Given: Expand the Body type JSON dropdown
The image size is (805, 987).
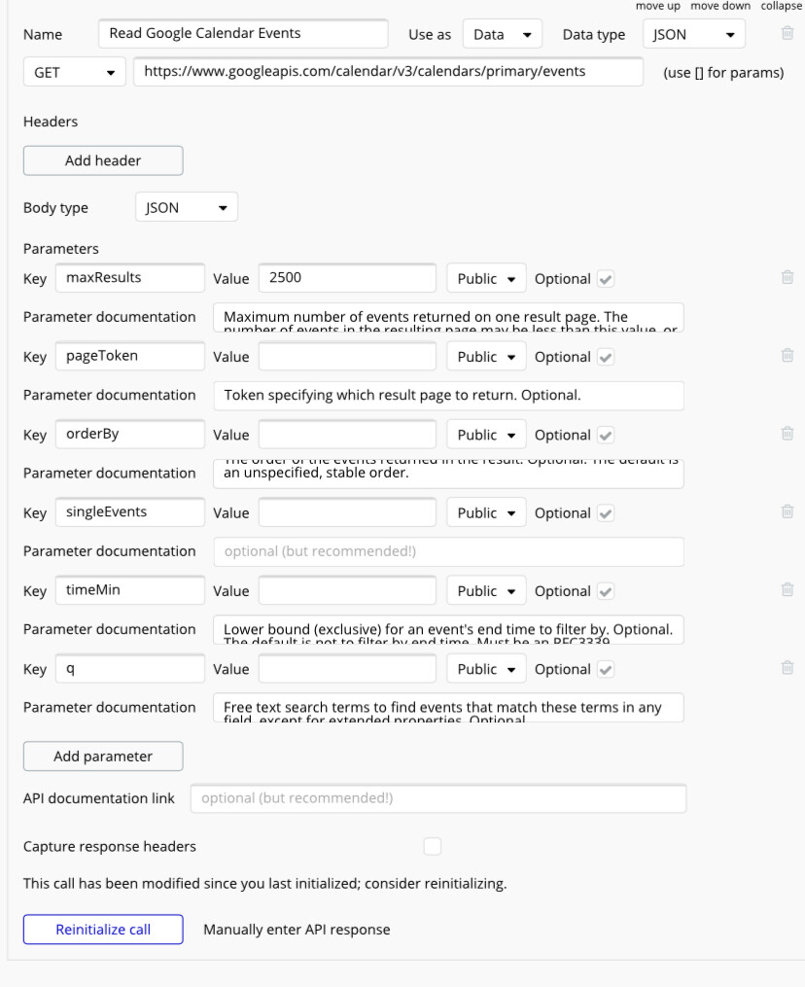Looking at the screenshot, I should pyautogui.click(x=186, y=208).
